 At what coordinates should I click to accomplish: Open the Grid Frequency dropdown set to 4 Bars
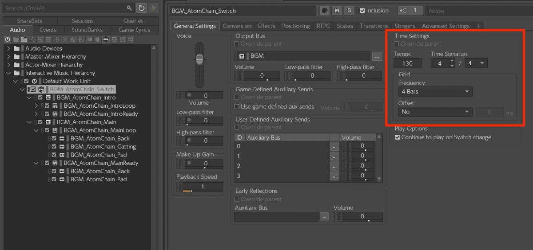tap(435, 92)
